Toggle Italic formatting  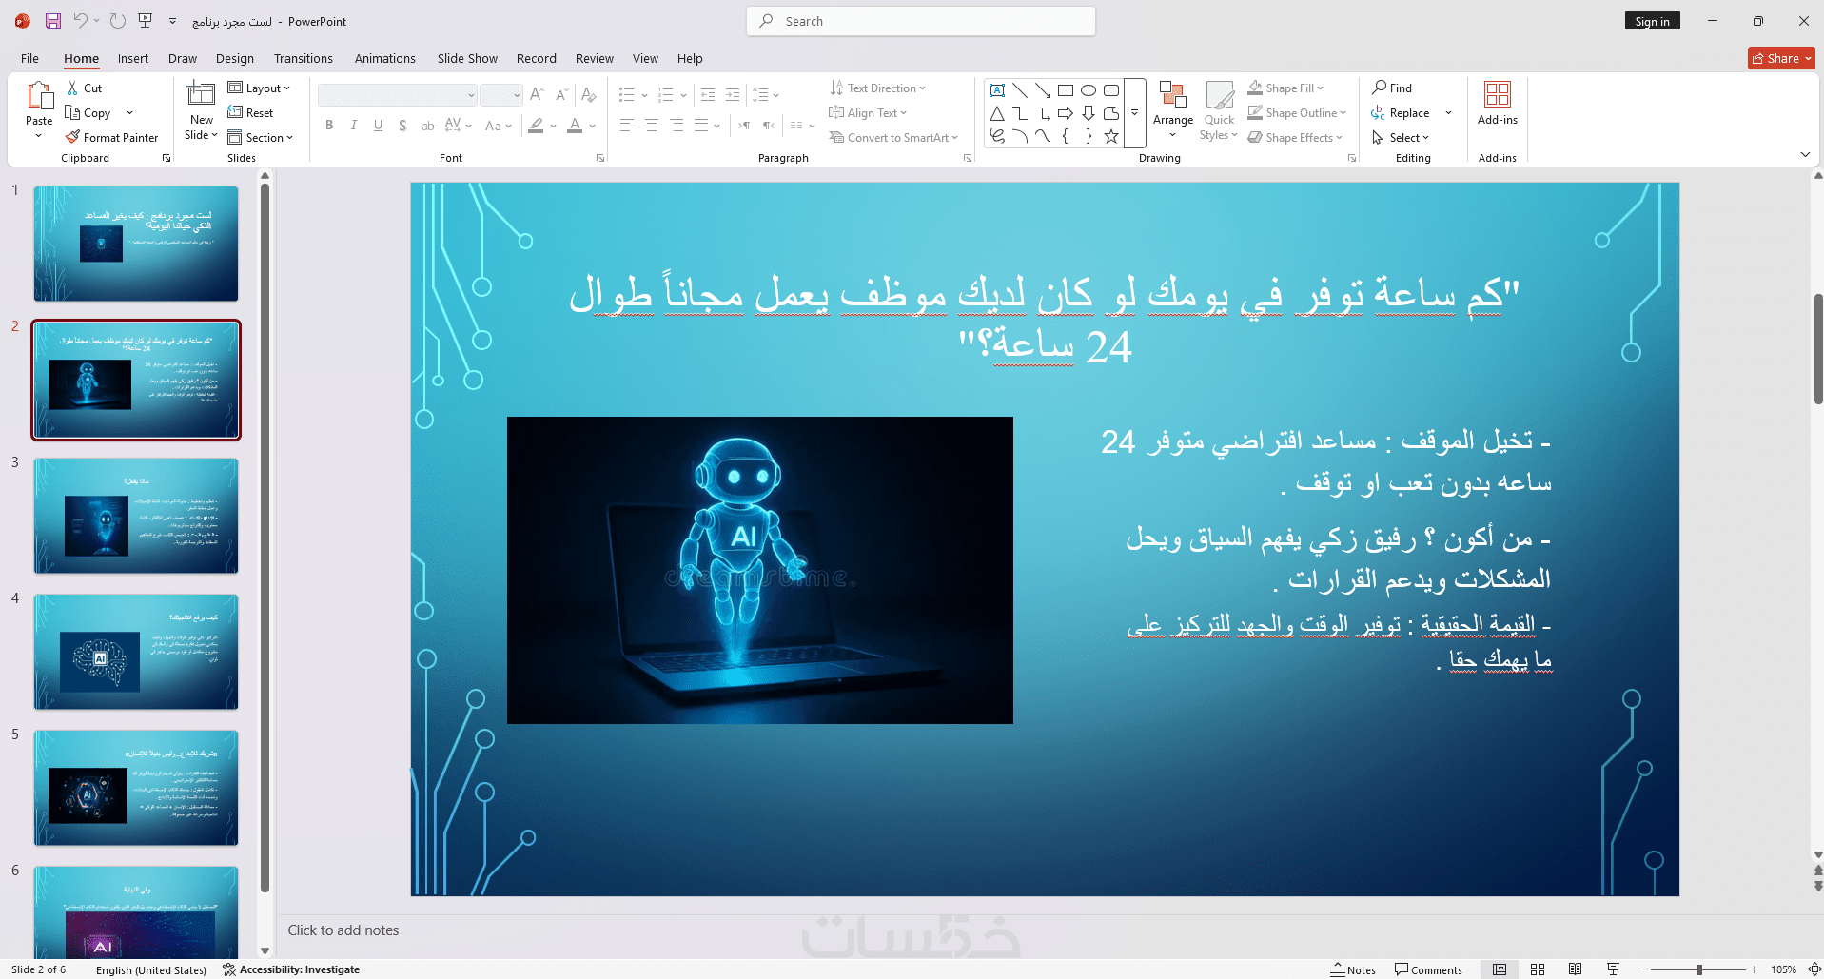[354, 125]
